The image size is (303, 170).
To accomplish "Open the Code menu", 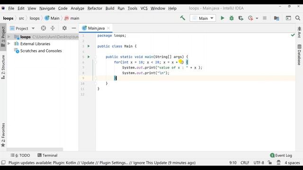I will [x=63, y=8].
